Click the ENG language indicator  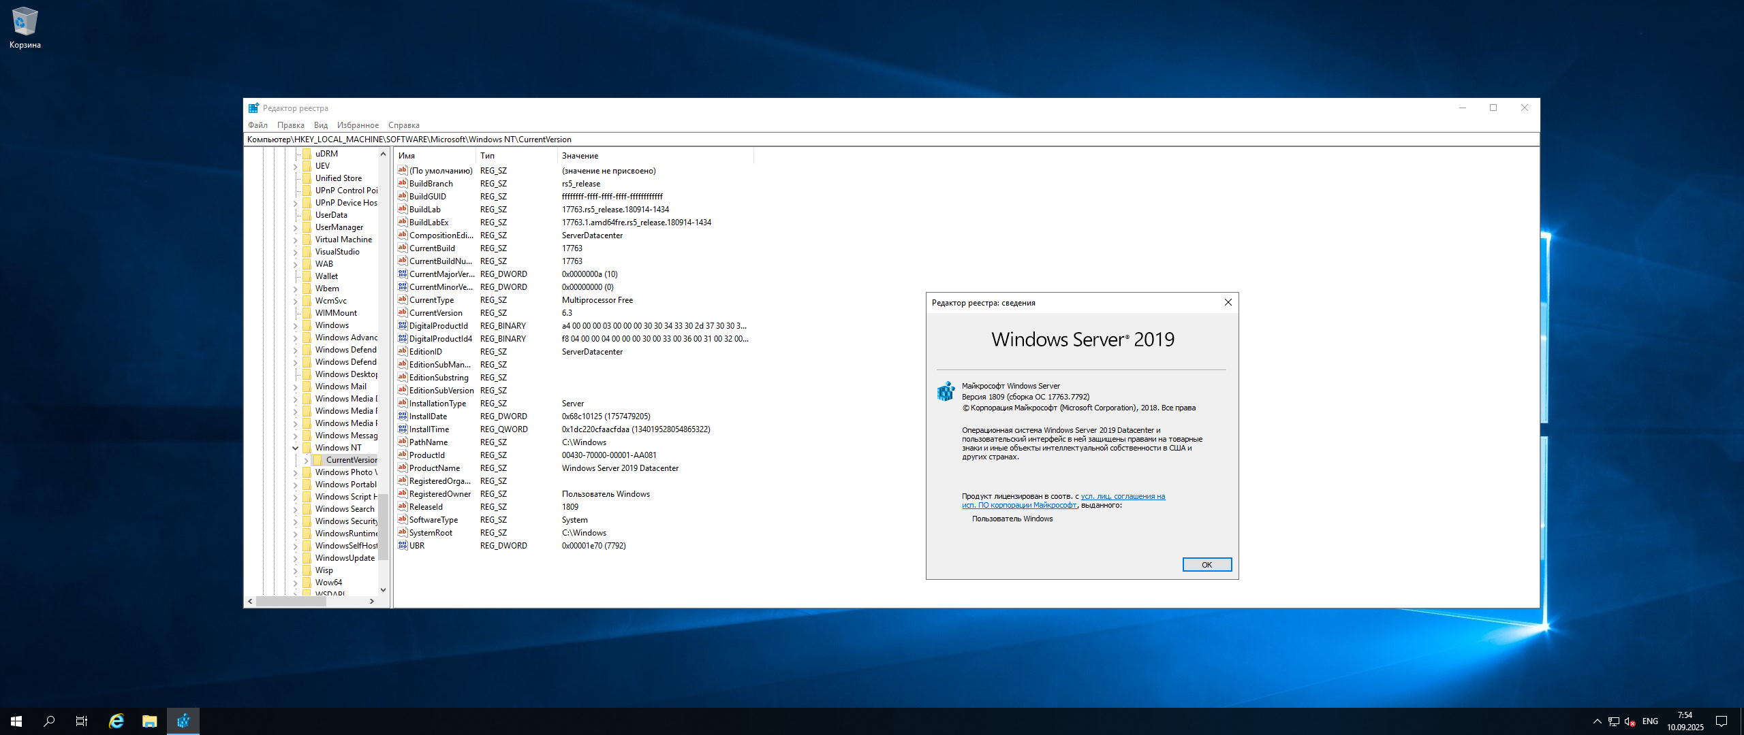click(1650, 721)
